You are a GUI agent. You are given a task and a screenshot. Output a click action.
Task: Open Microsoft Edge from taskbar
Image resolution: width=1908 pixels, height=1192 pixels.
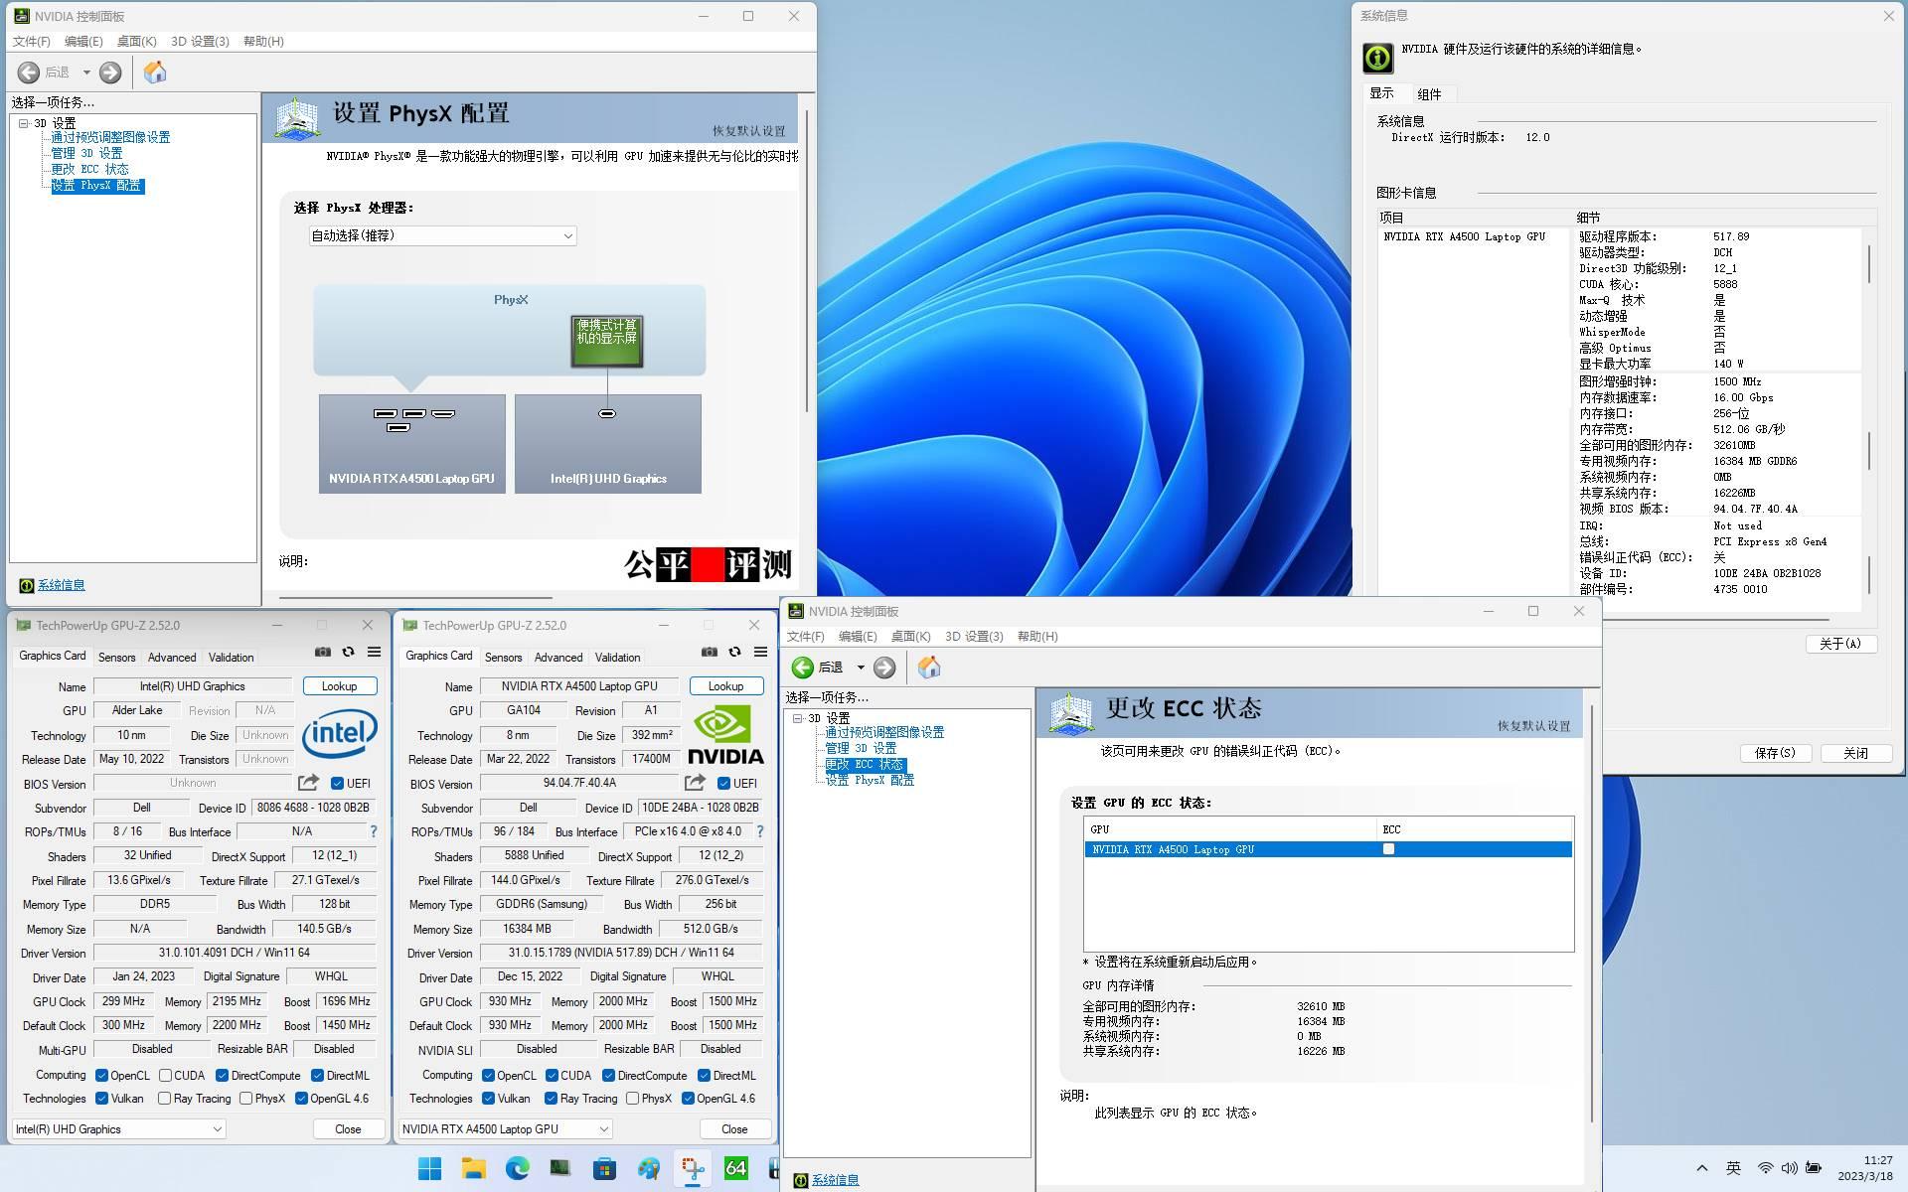[x=517, y=1169]
